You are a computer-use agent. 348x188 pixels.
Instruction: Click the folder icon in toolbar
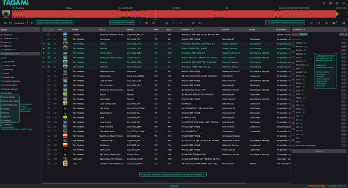pos(11,23)
